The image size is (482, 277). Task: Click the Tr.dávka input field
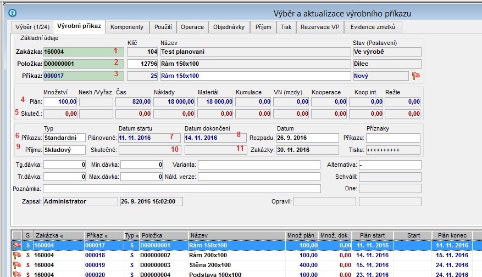tap(64, 177)
